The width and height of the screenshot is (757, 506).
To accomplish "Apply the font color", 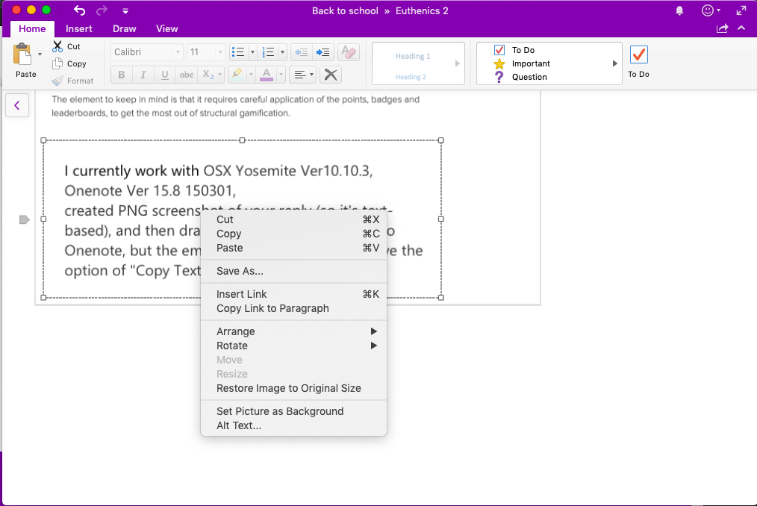I will (x=267, y=75).
